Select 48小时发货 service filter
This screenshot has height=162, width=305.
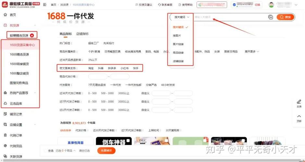(168, 85)
